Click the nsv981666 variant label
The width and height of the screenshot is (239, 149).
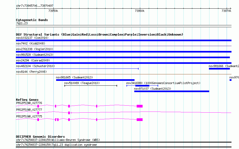224,66
